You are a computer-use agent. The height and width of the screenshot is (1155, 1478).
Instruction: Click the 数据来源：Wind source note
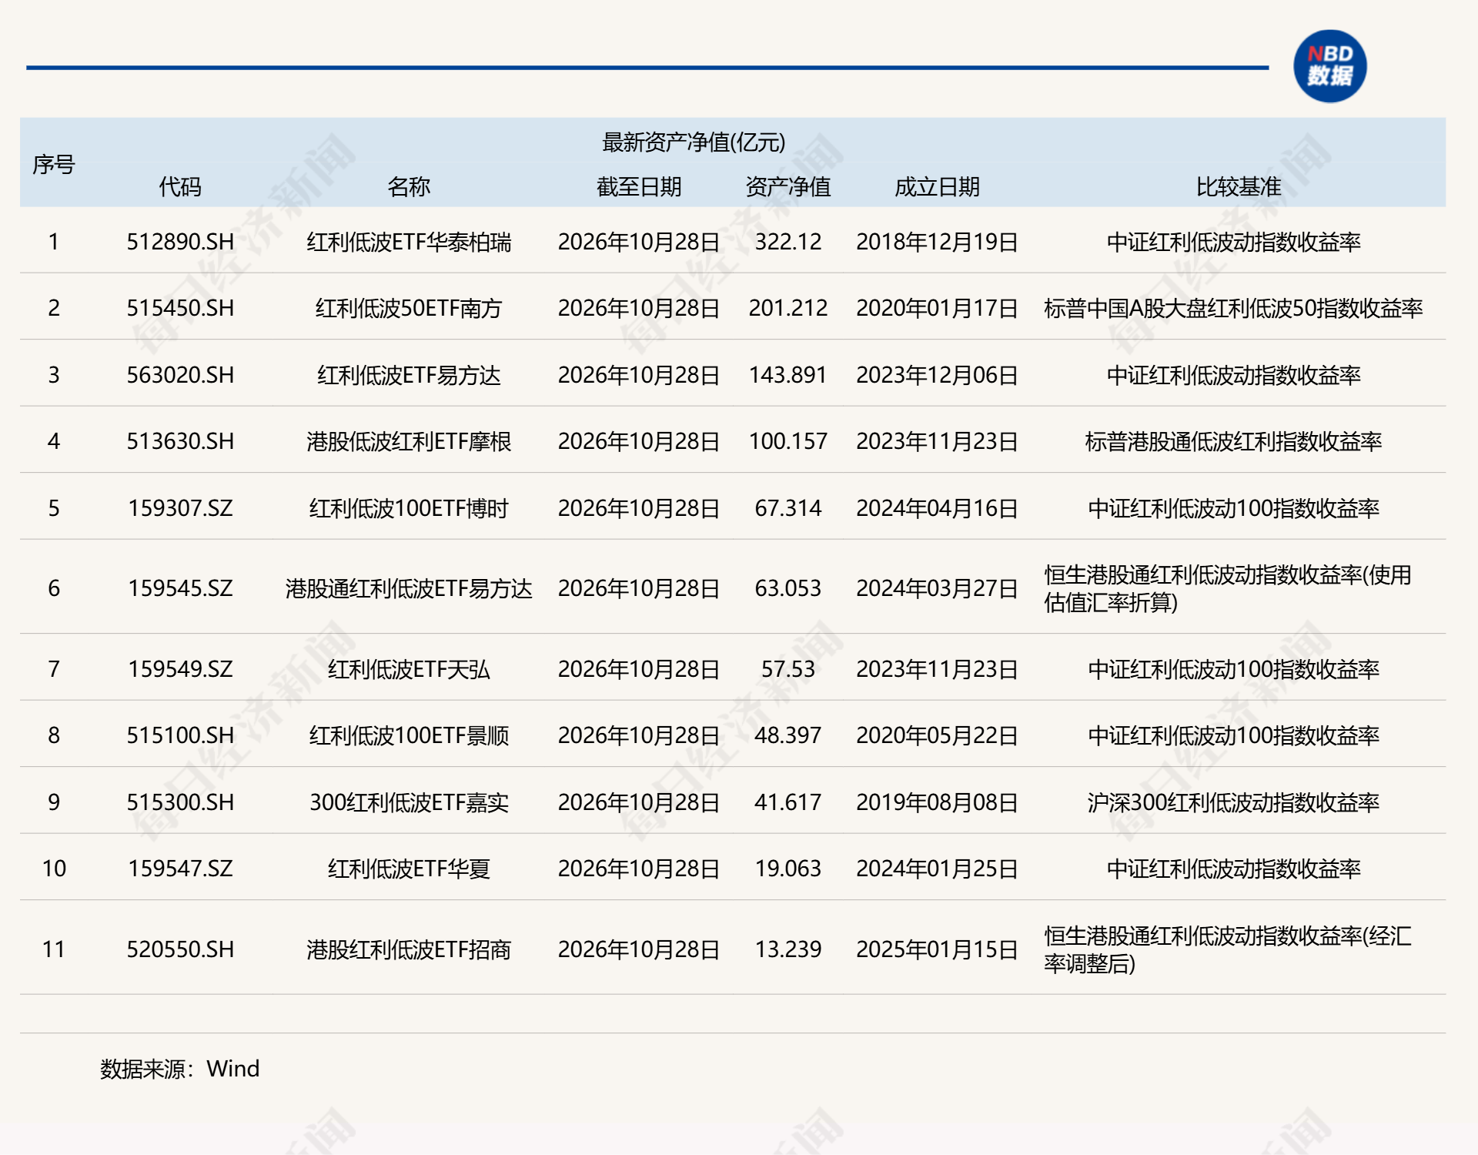click(180, 1069)
